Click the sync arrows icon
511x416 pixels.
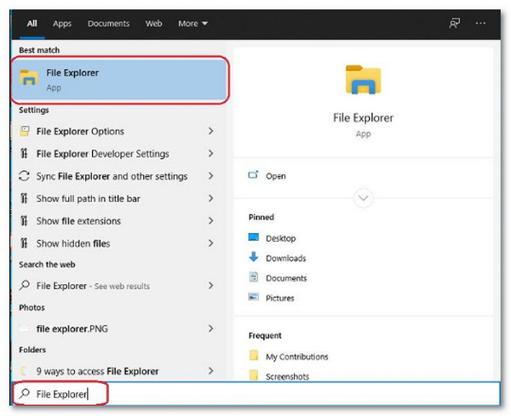pos(25,176)
